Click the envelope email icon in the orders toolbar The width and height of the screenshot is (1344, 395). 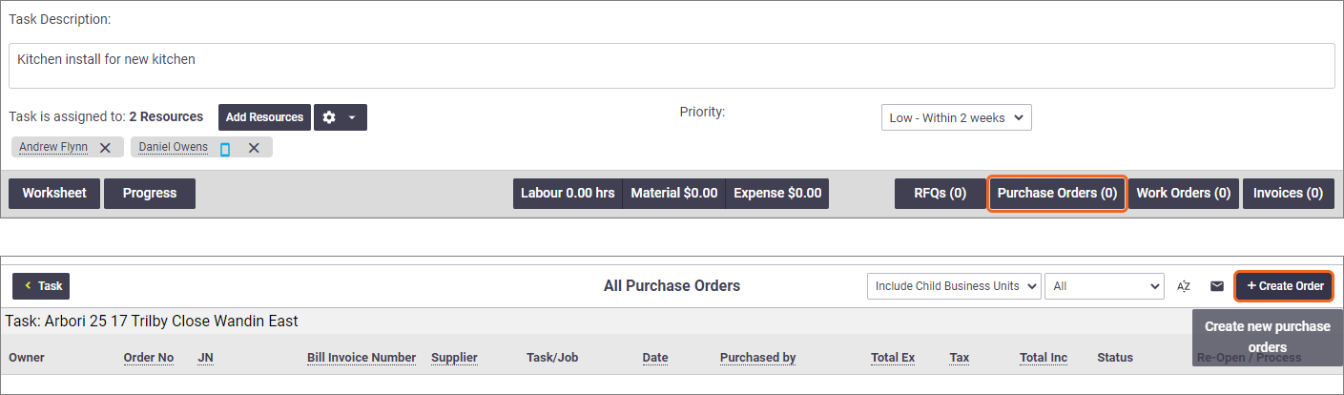pyautogui.click(x=1217, y=286)
